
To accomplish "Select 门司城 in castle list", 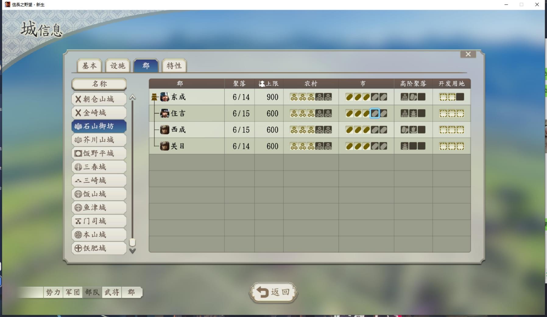I will coord(99,221).
